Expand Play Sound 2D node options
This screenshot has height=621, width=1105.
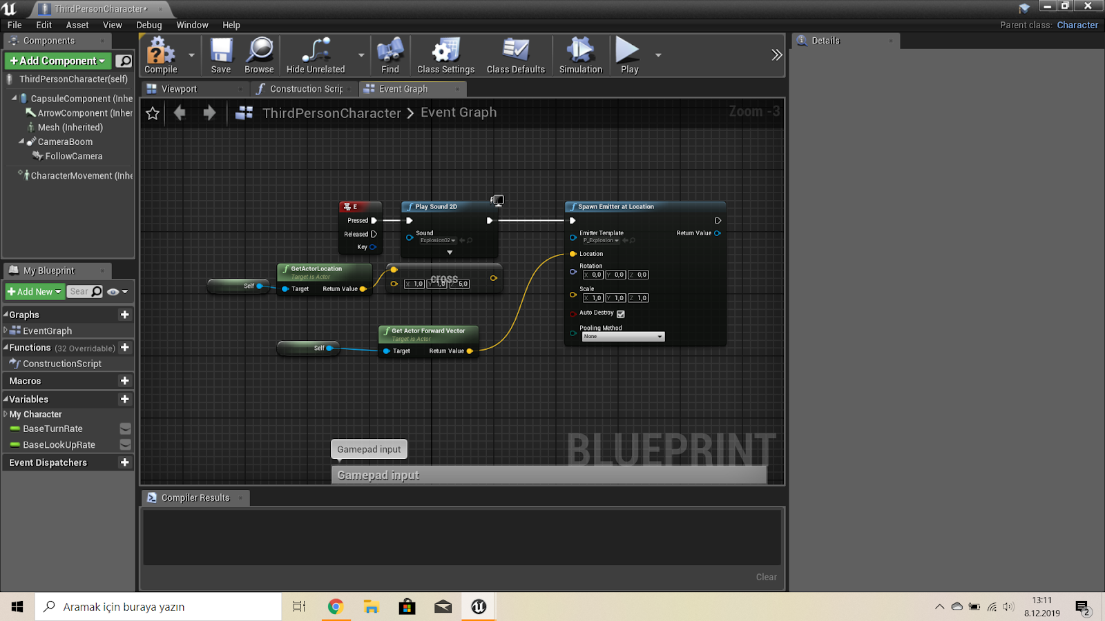(x=450, y=253)
